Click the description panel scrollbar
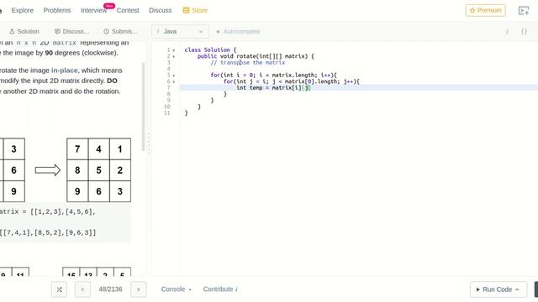The width and height of the screenshot is (538, 302). [144, 107]
